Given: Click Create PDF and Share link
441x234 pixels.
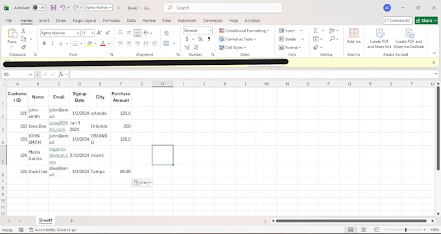Looking at the screenshot, I should [379, 38].
